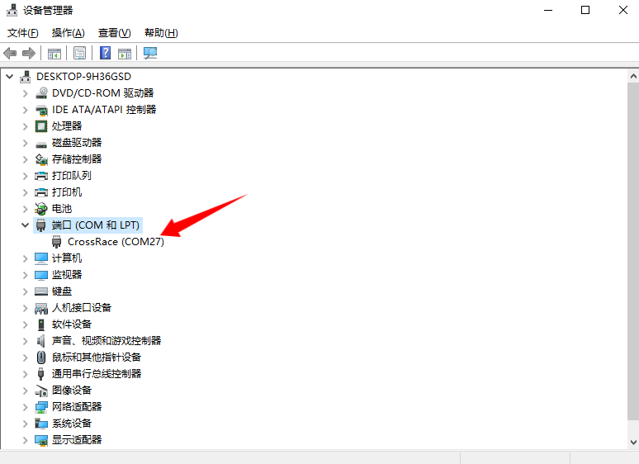Select the 处理器 tree item
Image resolution: width=639 pixels, height=464 pixels.
(67, 125)
